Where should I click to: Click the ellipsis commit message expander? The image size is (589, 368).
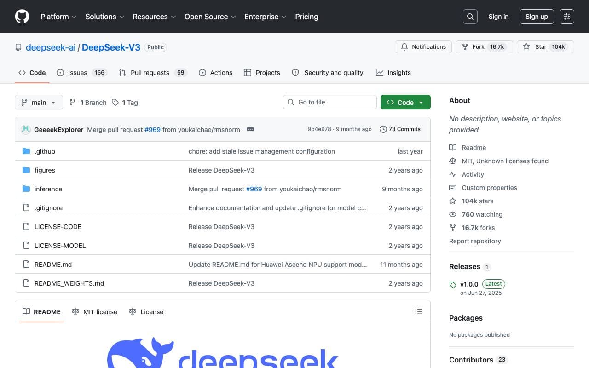tap(250, 130)
